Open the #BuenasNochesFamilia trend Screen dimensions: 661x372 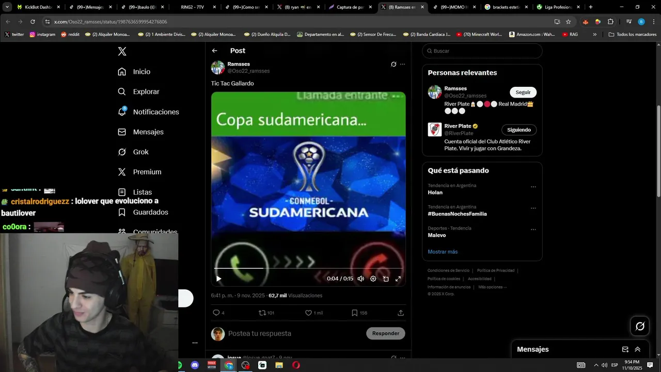click(457, 214)
